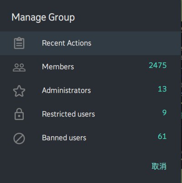Open Restricted users list
Screen dimensions: 182x183
pos(68,114)
